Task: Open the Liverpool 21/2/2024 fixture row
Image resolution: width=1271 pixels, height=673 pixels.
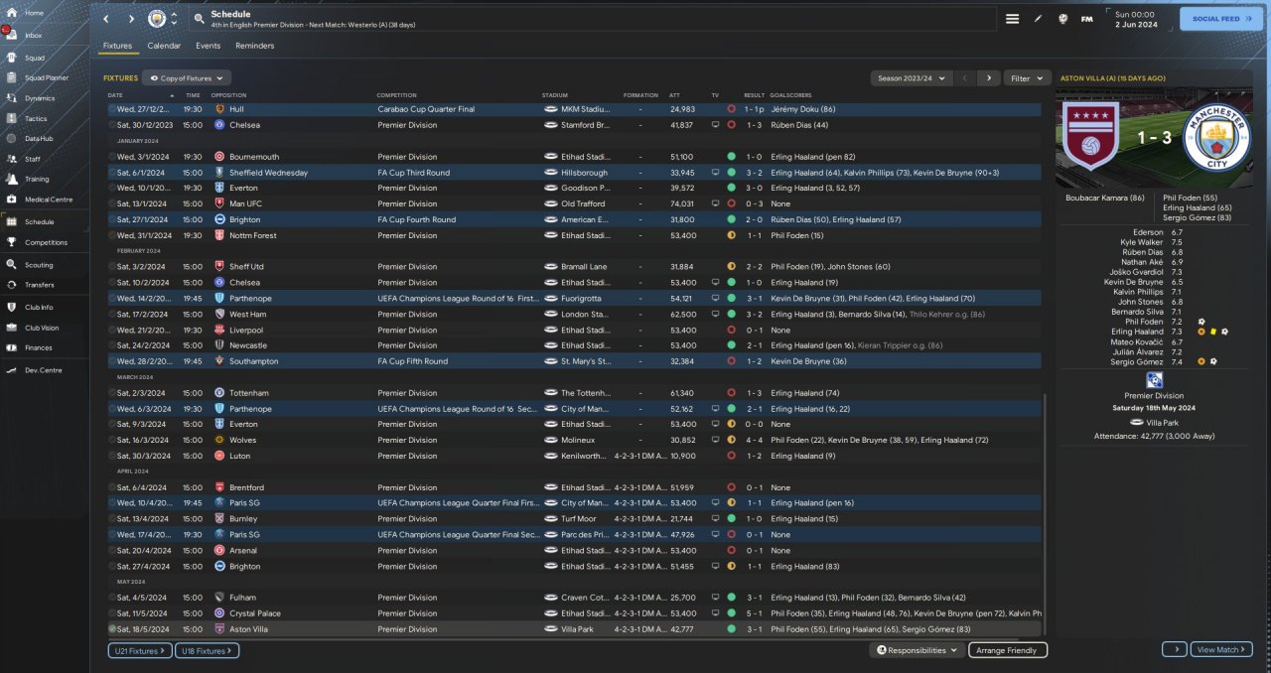Action: tap(575, 330)
